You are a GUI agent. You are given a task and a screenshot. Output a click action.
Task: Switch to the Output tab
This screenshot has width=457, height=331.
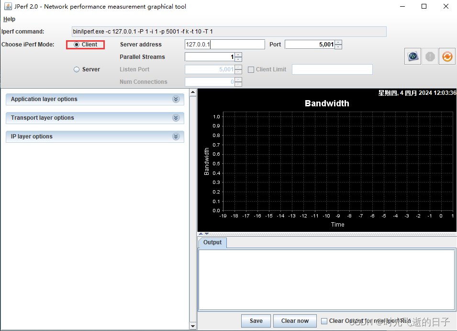[212, 242]
